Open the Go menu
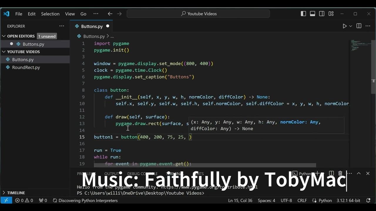 (83, 14)
